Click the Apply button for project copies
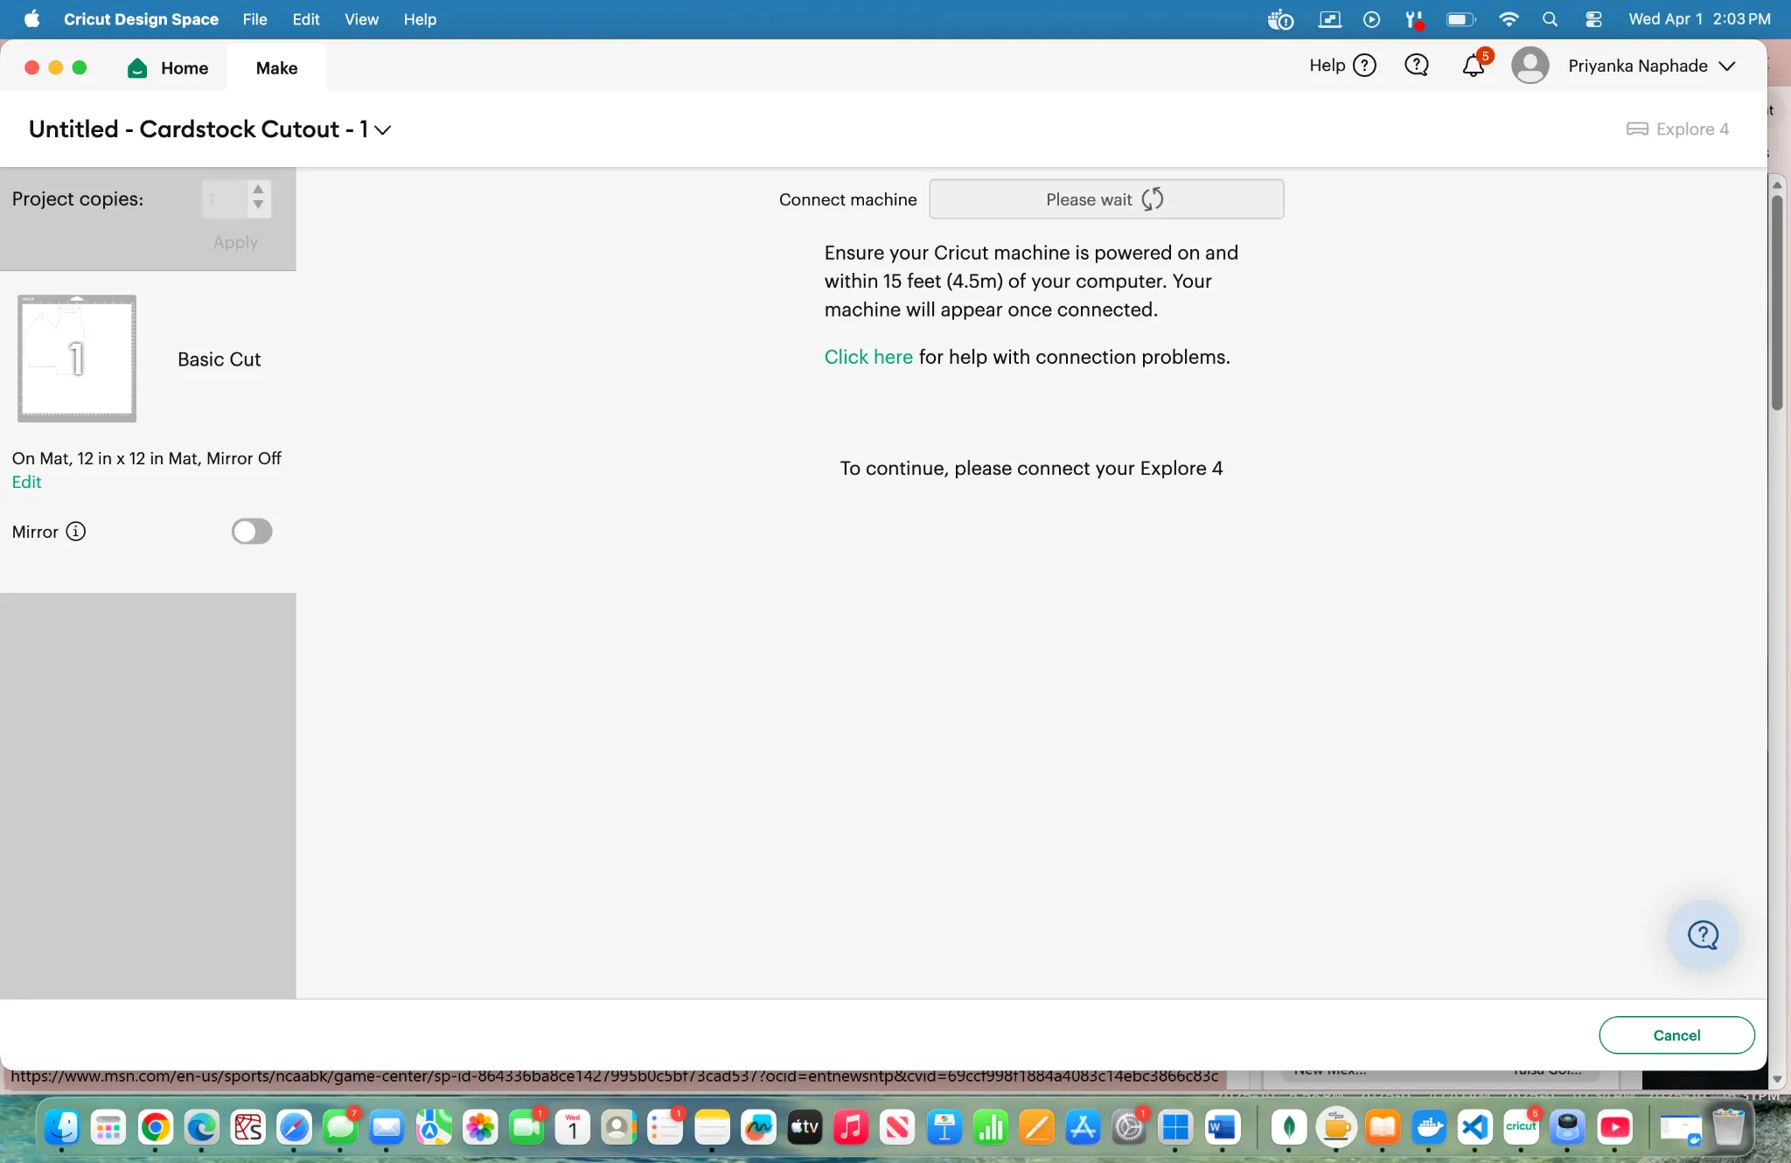 [x=235, y=242]
